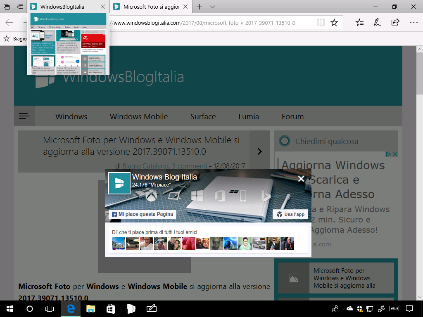Open the WindowsBlogItalia app in taskbar

131,309
